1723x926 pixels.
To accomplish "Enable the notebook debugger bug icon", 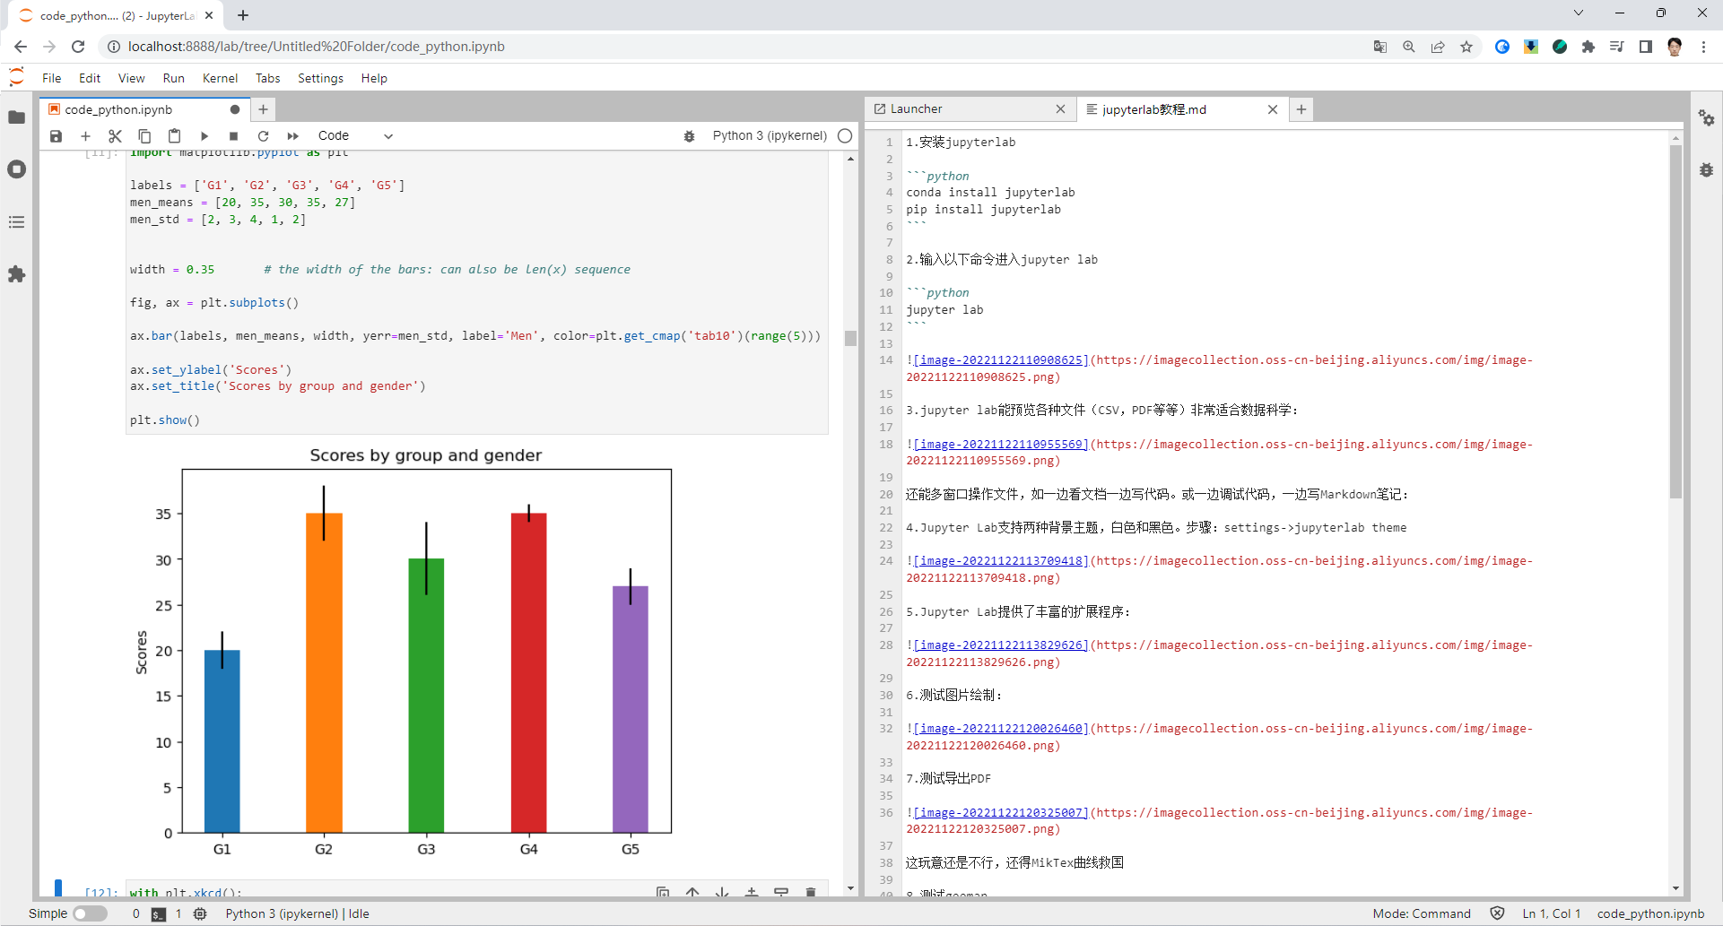I will pyautogui.click(x=689, y=136).
